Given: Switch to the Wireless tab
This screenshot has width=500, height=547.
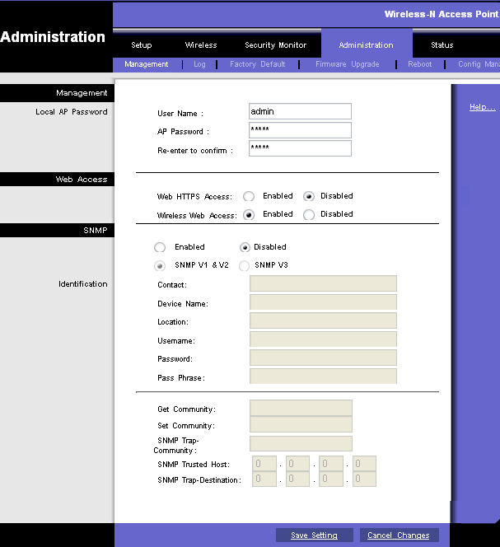Looking at the screenshot, I should point(201,45).
